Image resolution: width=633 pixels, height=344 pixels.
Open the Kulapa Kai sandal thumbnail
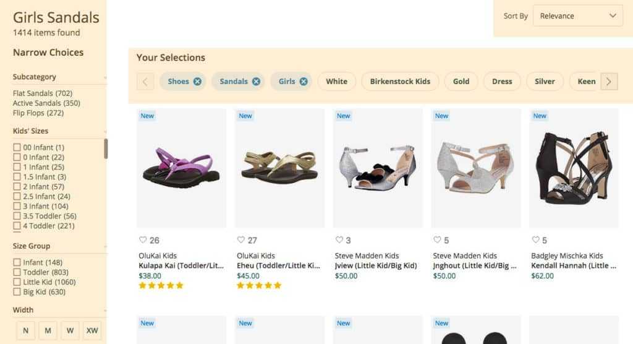pos(181,168)
